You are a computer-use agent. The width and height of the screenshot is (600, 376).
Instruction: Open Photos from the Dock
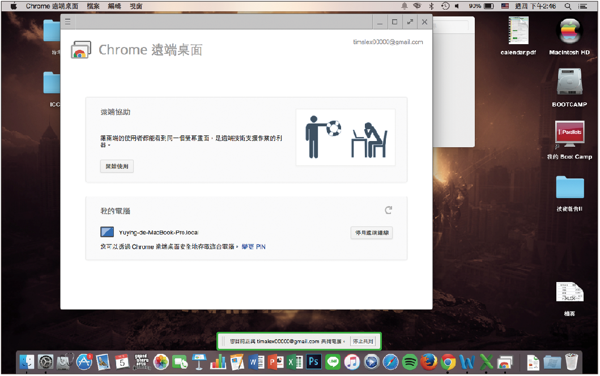[x=161, y=361]
